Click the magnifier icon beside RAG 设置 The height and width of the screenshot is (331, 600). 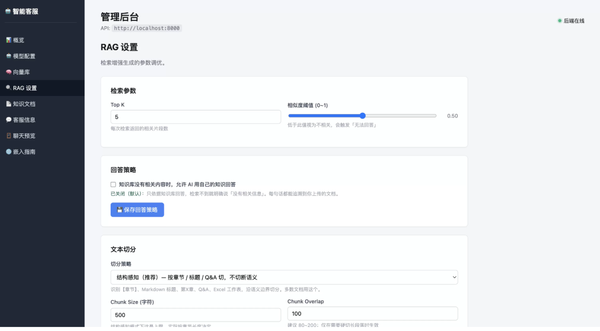pos(8,87)
